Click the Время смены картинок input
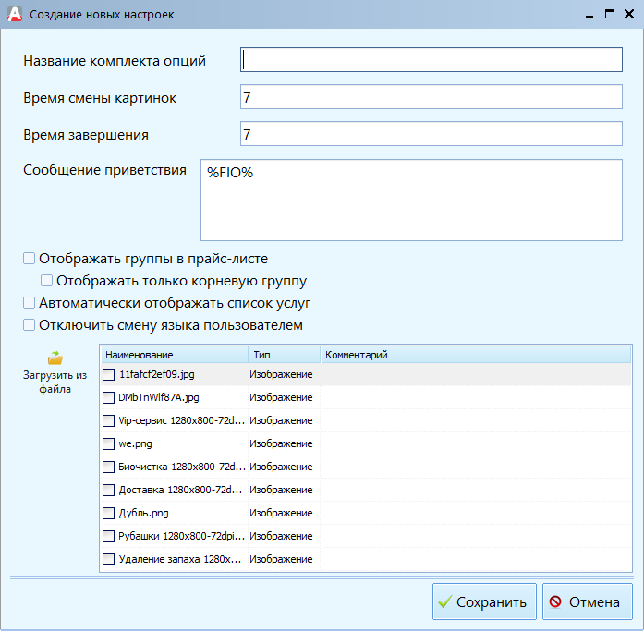This screenshot has width=644, height=631. [x=431, y=97]
